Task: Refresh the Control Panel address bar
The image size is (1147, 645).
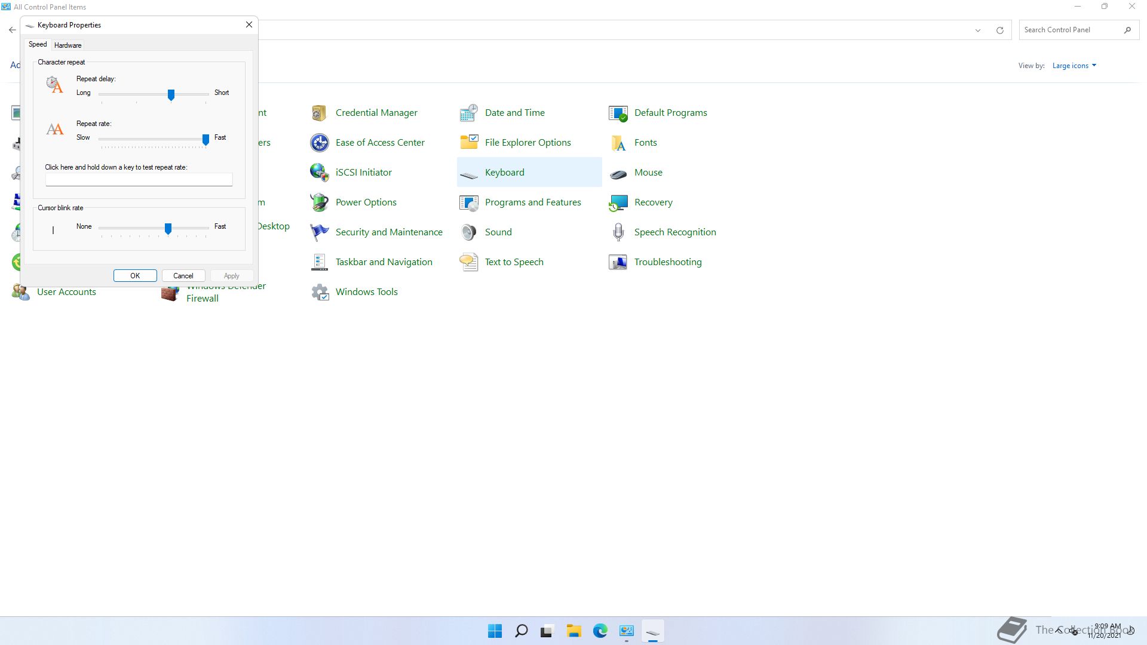Action: tap(999, 30)
